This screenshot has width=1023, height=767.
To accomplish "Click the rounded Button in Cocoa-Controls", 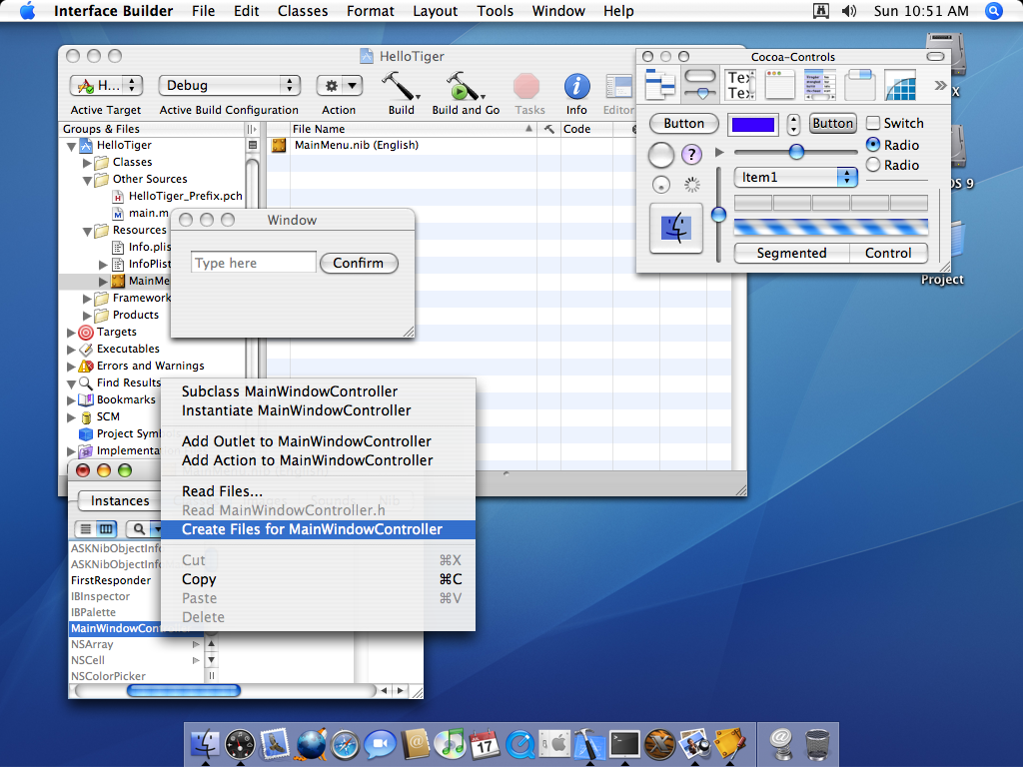I will point(683,123).
